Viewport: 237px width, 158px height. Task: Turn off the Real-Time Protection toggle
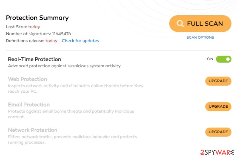coord(224,59)
